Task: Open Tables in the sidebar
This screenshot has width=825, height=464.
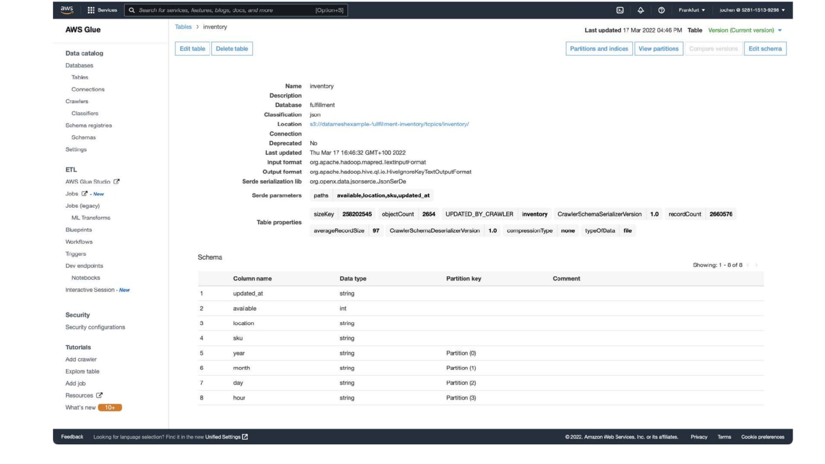Action: click(80, 77)
